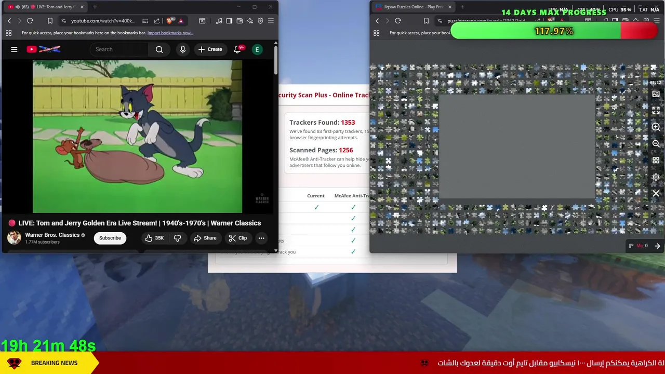The height and width of the screenshot is (374, 665).
Task: Show the puzzle preview image
Action: (656, 94)
